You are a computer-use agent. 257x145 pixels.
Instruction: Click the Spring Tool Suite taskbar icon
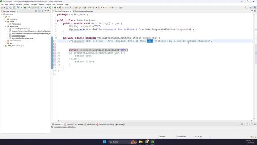(x=153, y=142)
